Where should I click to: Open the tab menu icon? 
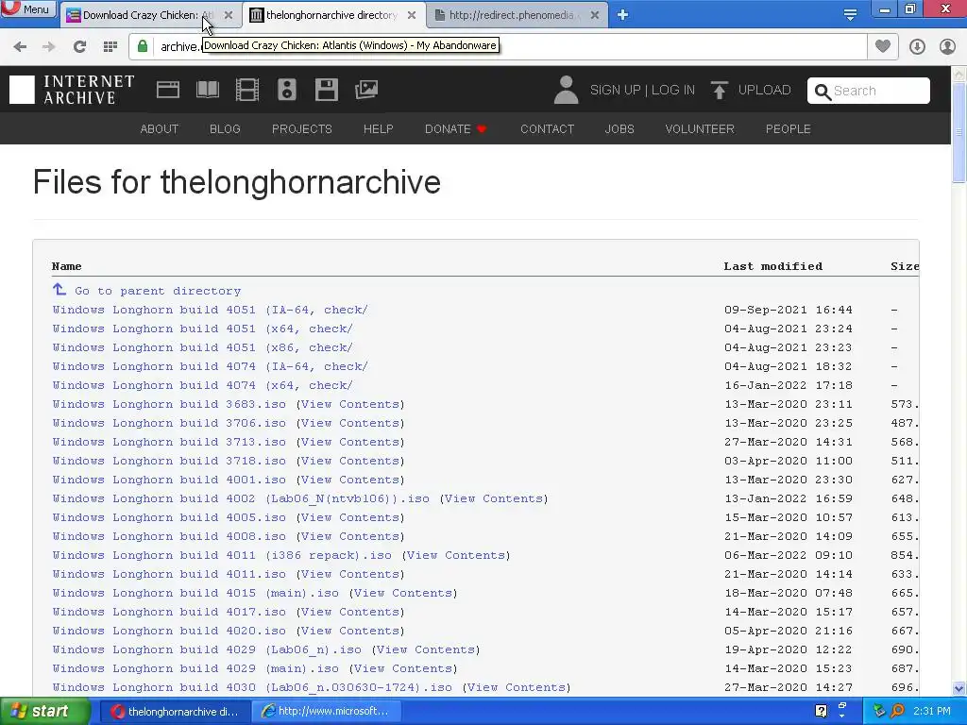(851, 15)
